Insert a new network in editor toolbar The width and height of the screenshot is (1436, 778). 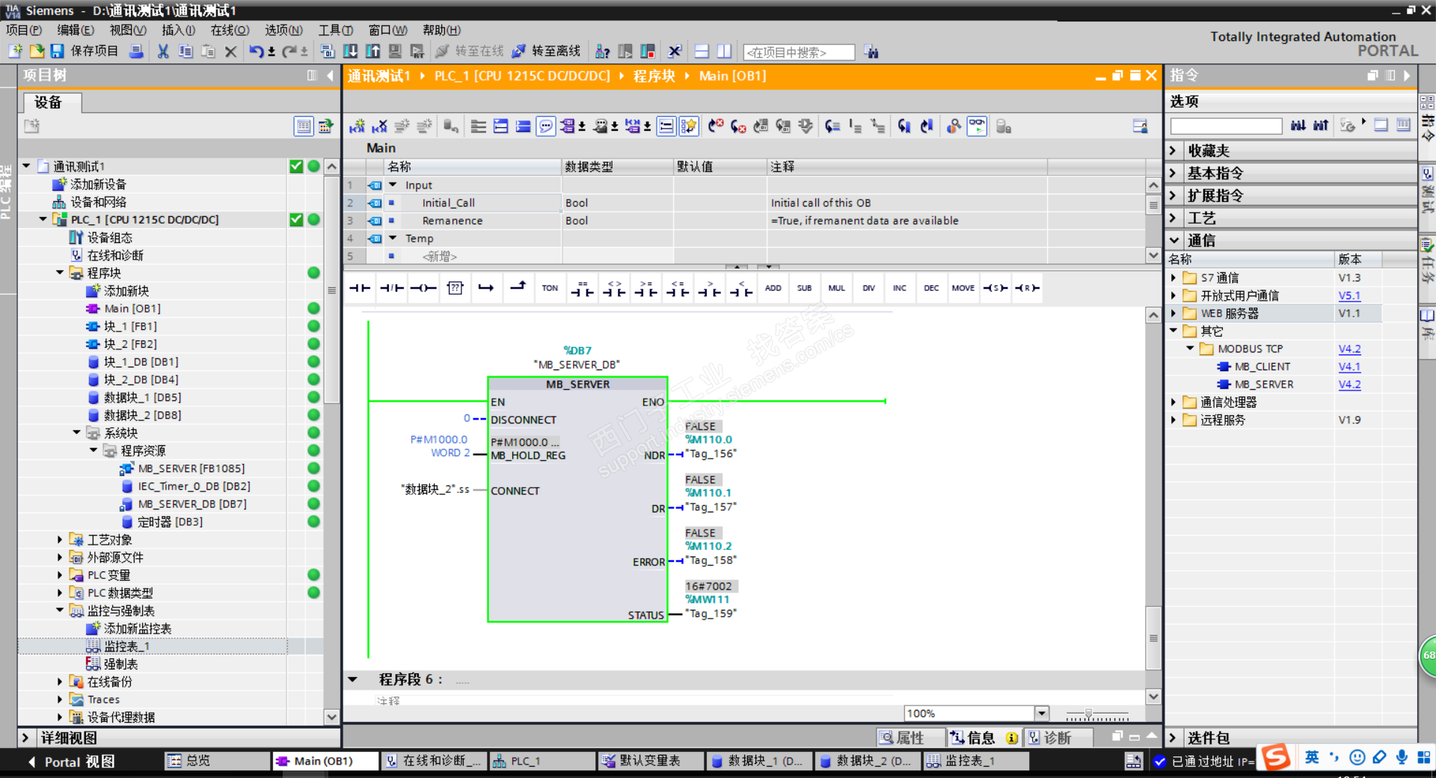pos(357,126)
